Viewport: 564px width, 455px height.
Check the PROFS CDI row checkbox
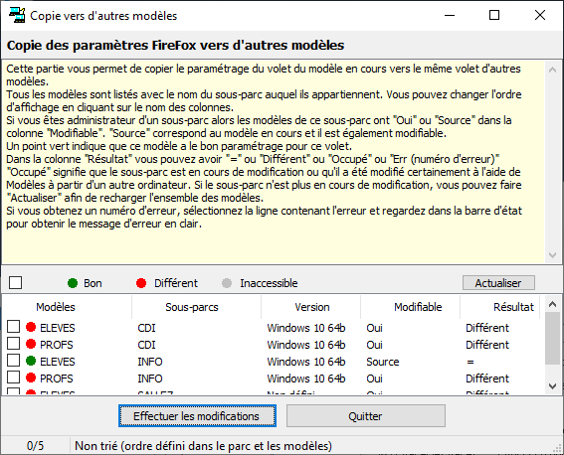click(x=14, y=344)
